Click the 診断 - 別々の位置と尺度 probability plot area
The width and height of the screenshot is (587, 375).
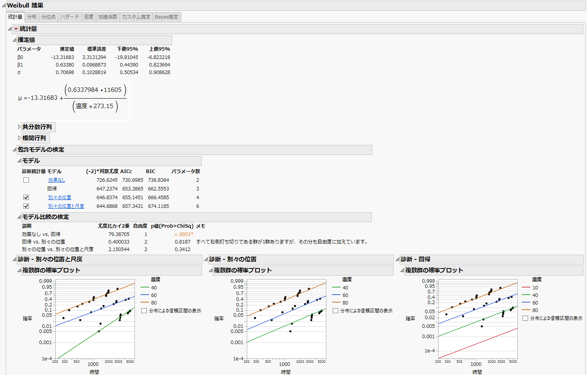95,319
